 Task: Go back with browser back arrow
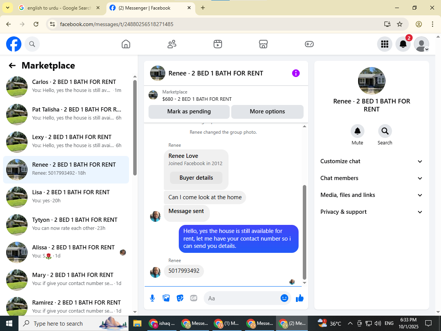coord(8,24)
